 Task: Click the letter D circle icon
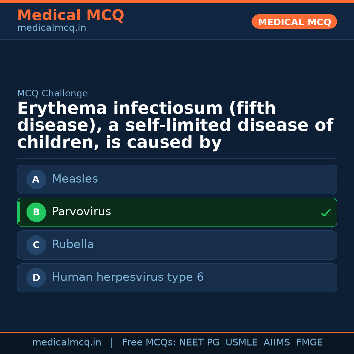click(36, 278)
